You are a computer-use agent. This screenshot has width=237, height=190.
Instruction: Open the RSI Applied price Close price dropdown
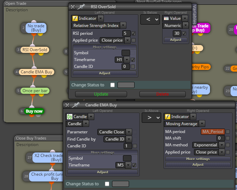pos(128,40)
